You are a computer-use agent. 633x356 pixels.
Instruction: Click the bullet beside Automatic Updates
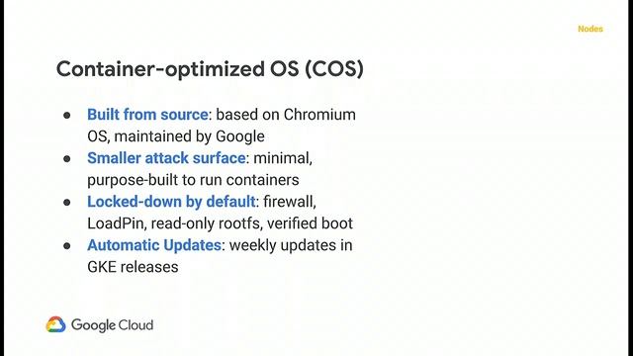pos(67,246)
